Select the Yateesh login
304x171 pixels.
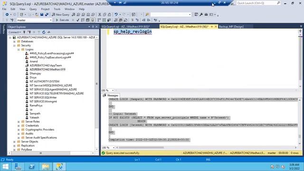pyautogui.click(x=34, y=117)
